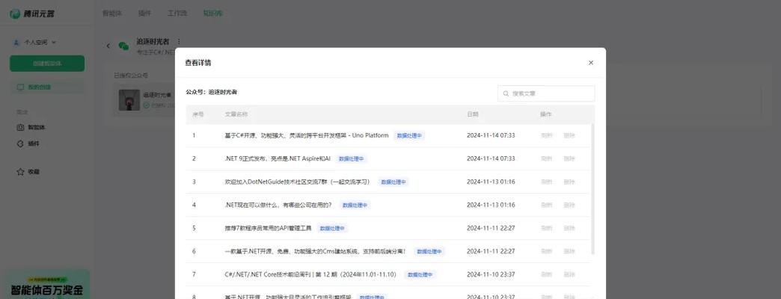The height and width of the screenshot is (299, 781).
Task: Click the WeChat icon beside 追逐时光者
Action: coord(123,46)
